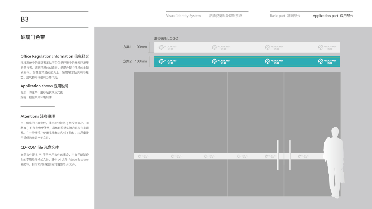
Task: Click the 100mm dimension next to 方案2
Action: pyautogui.click(x=141, y=61)
